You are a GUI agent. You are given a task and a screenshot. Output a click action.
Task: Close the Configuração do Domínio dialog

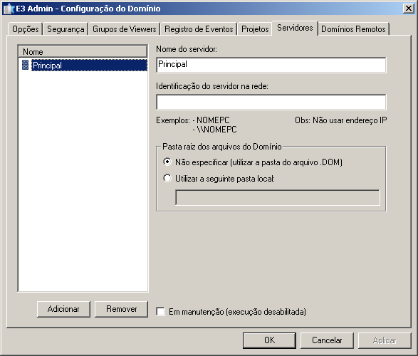coord(409,9)
